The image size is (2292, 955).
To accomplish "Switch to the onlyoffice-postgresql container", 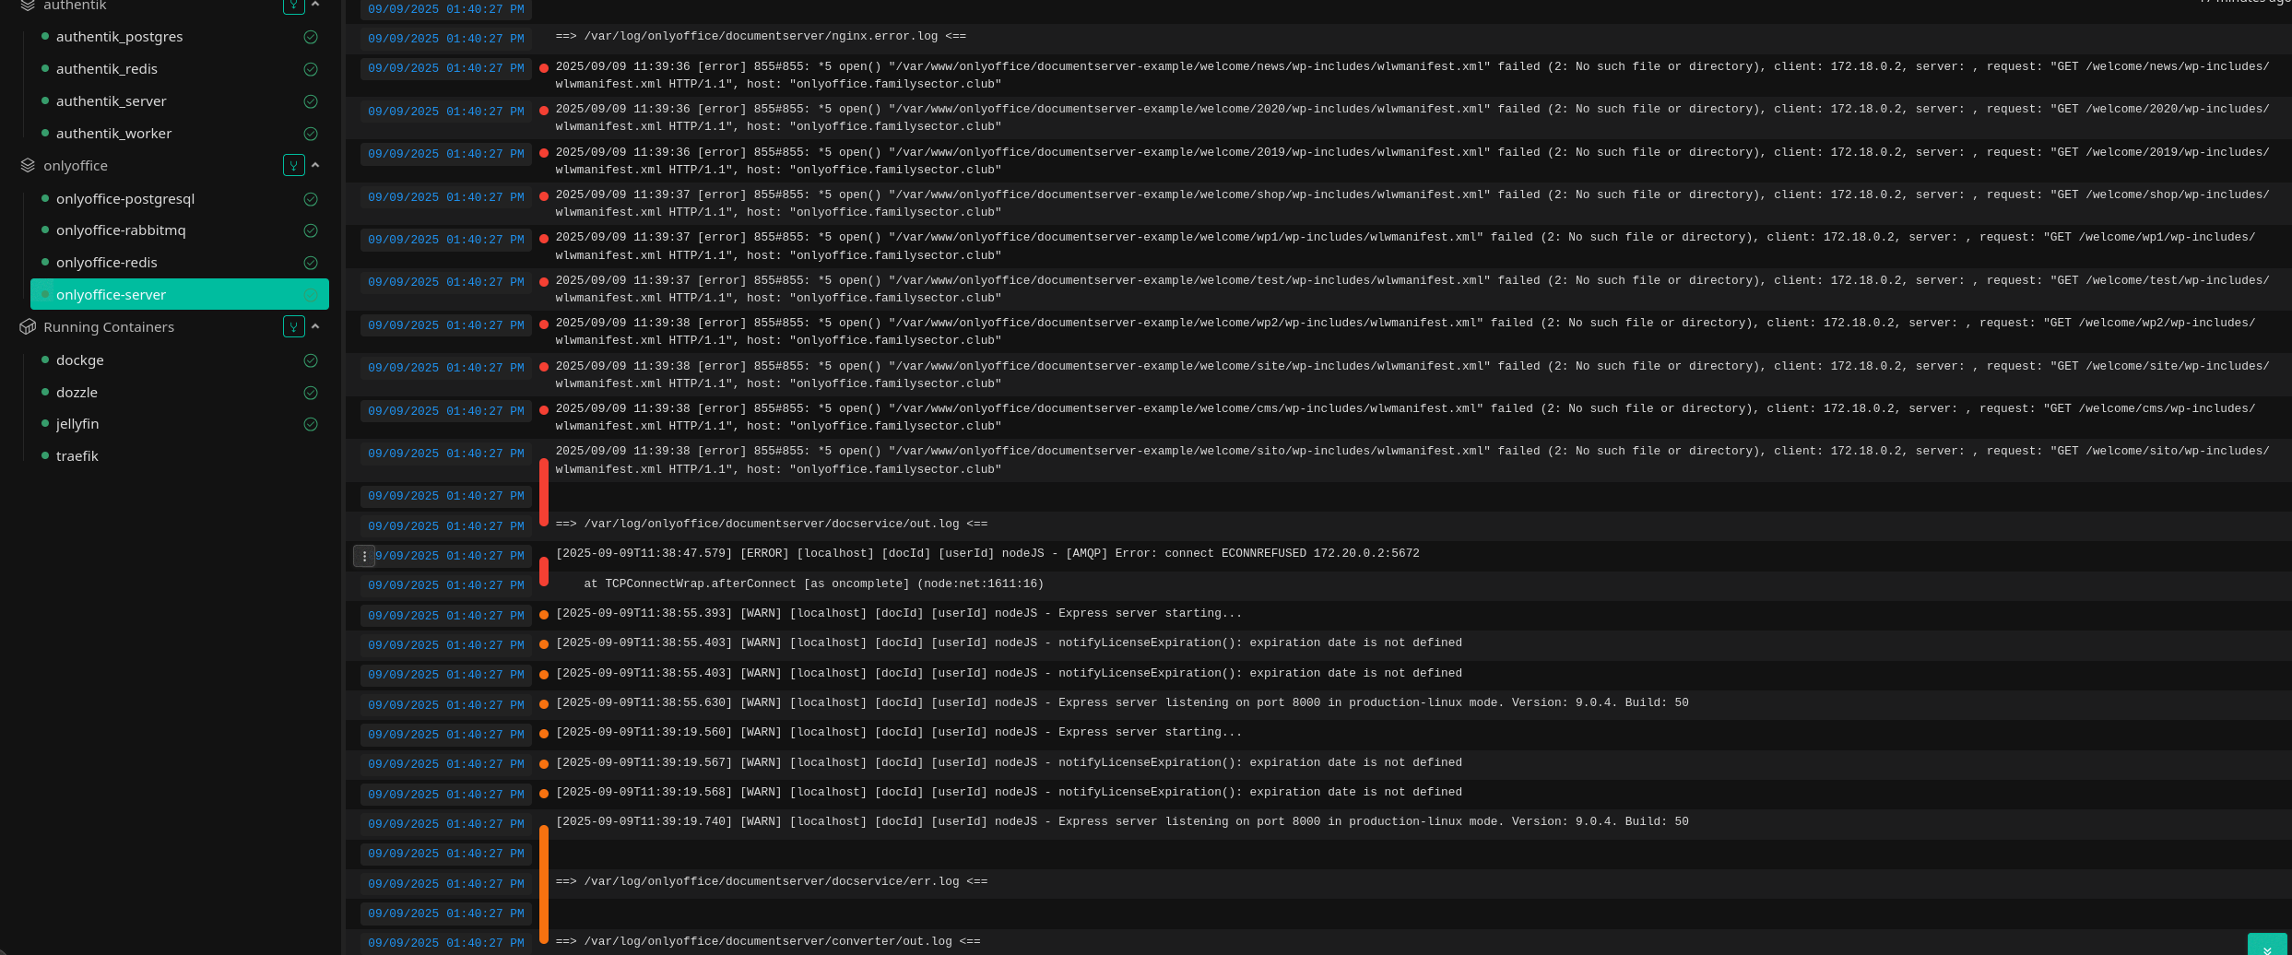I will coord(124,199).
